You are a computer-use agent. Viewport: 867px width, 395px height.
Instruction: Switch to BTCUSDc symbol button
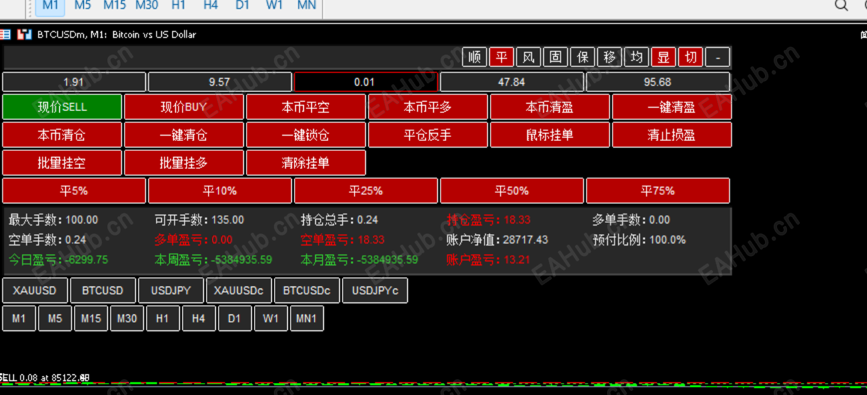[x=307, y=291]
